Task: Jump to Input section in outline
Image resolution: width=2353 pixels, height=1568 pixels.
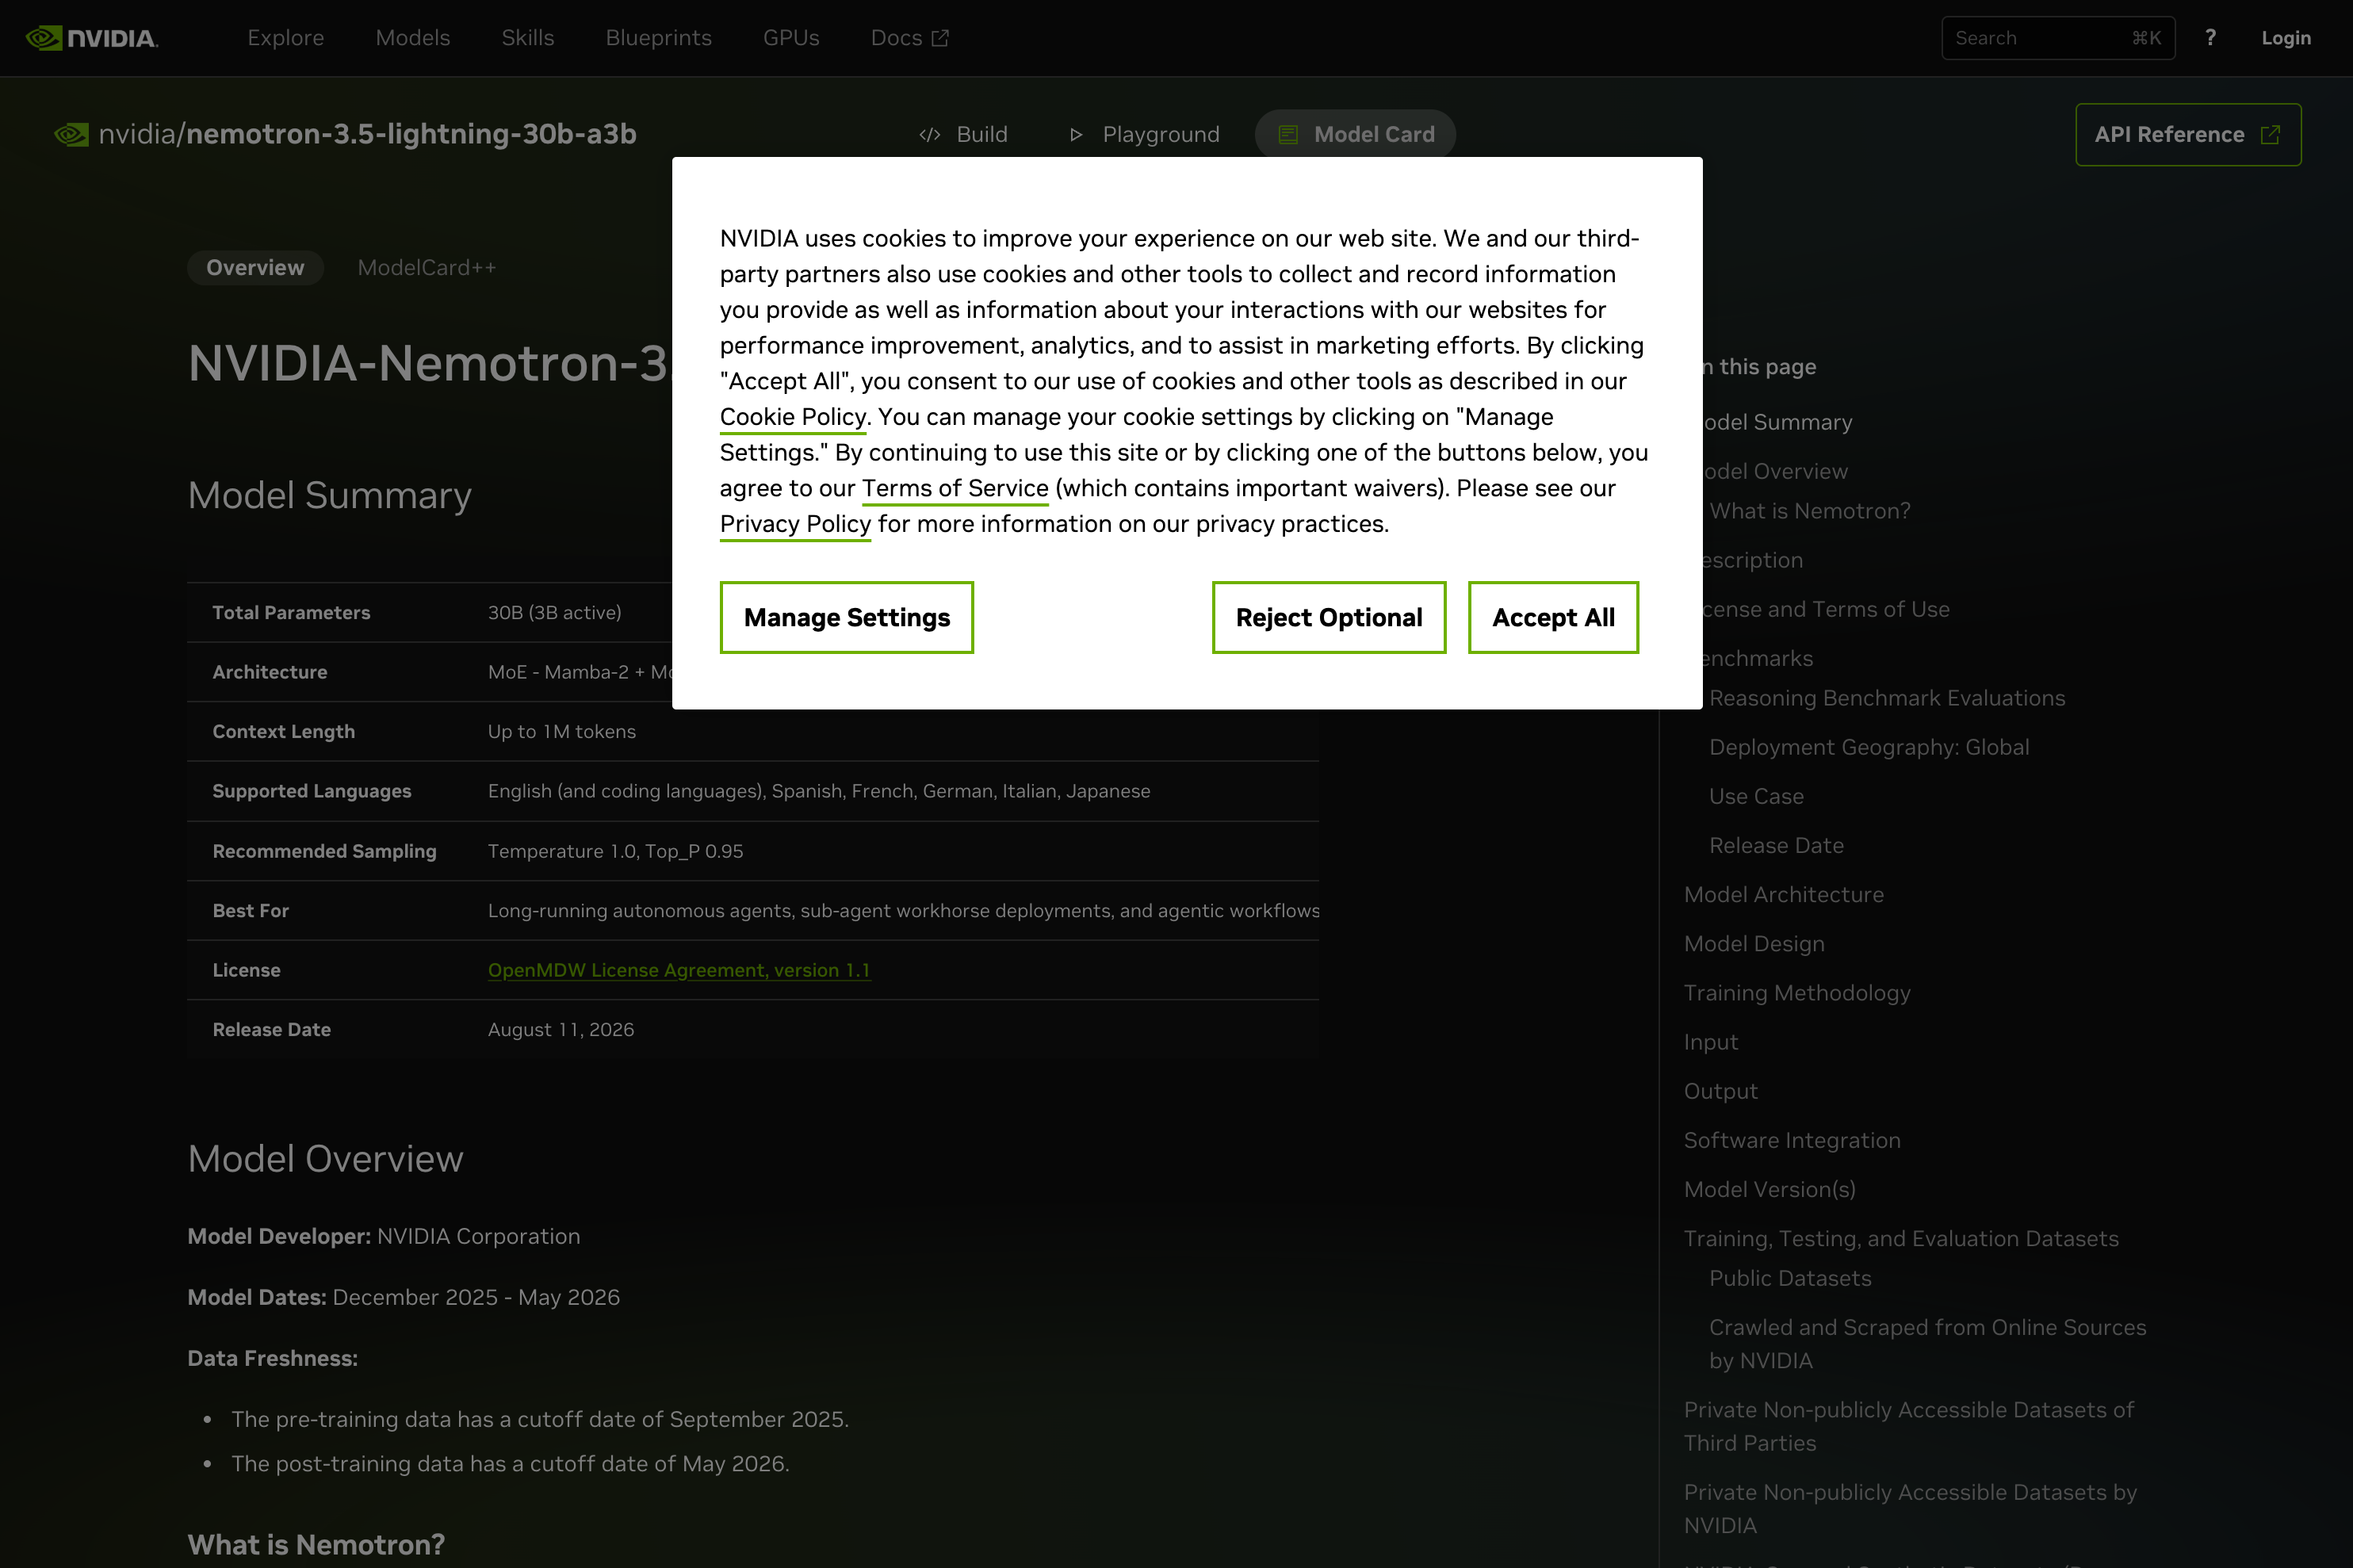Action: (1711, 1042)
